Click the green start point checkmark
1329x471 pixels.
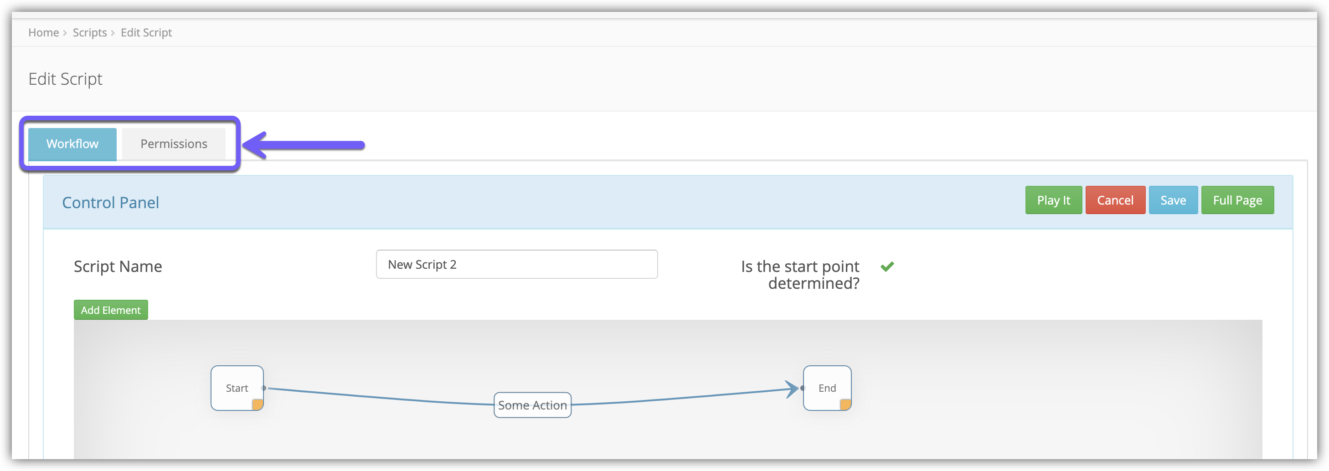[887, 267]
